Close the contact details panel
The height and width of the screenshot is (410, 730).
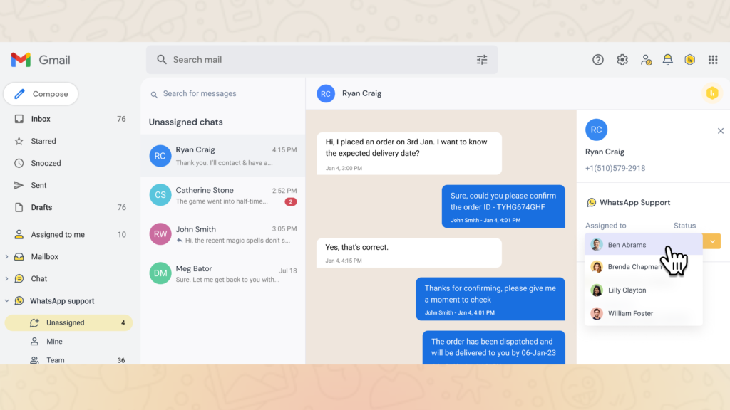point(720,131)
